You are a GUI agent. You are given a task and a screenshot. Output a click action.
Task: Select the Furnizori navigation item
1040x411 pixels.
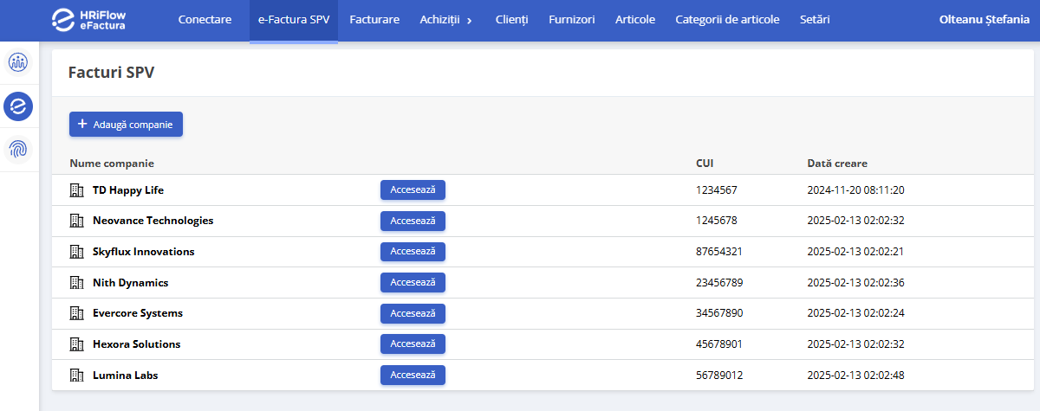point(571,20)
